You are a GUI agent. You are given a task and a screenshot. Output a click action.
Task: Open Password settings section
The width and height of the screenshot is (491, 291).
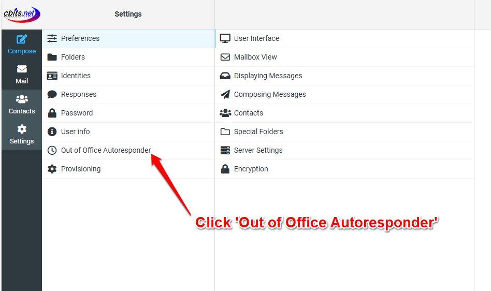(x=128, y=113)
